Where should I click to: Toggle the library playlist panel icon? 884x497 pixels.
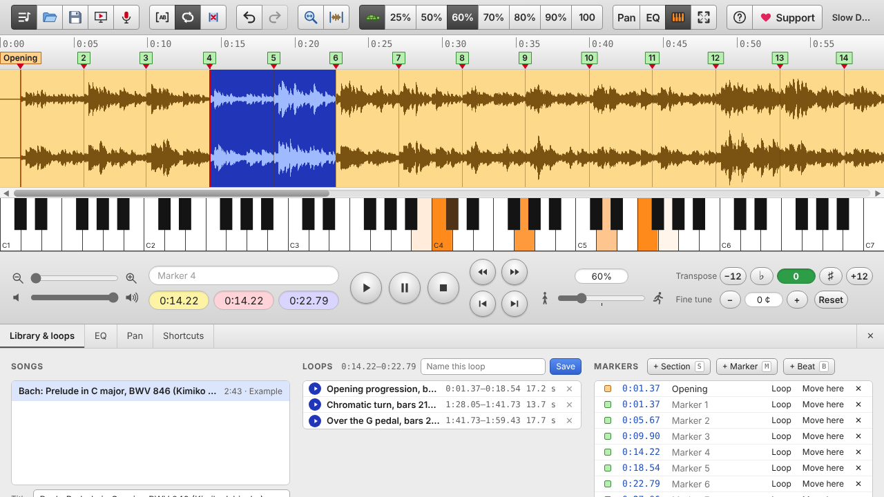pyautogui.click(x=24, y=17)
